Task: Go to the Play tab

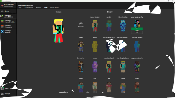Action: (x=20, y=7)
